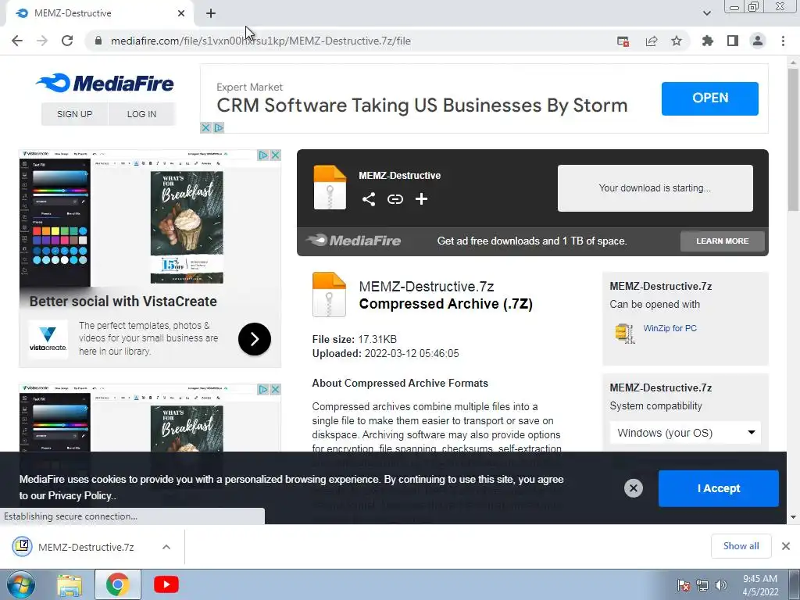Close the first VistaCreate ad
Screen dimensions: 800x600
coord(275,155)
